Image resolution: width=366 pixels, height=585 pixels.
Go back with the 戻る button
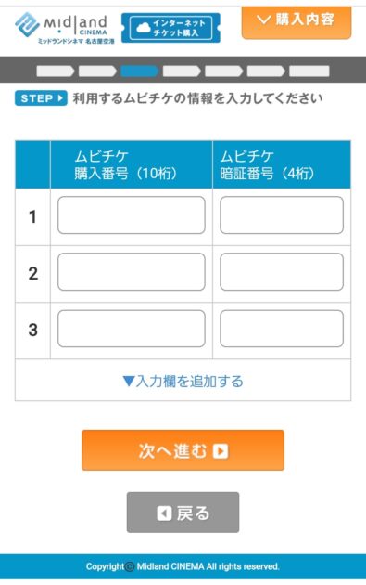tap(183, 513)
